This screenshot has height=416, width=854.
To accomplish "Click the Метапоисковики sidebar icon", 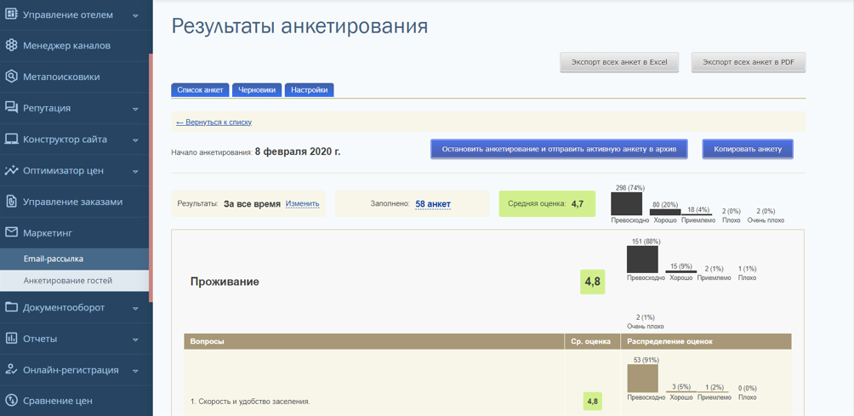I will (x=11, y=77).
